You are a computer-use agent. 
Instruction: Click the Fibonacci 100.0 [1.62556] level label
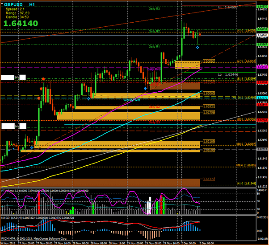[x=246, y=119]
